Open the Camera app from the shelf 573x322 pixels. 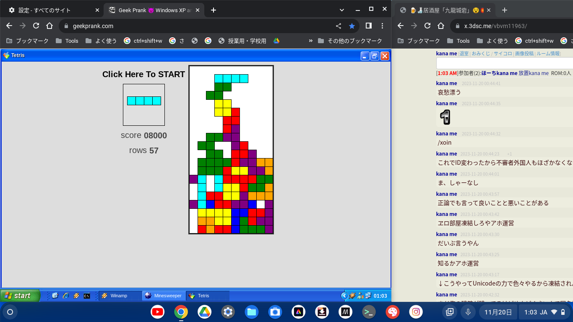tap(275, 312)
